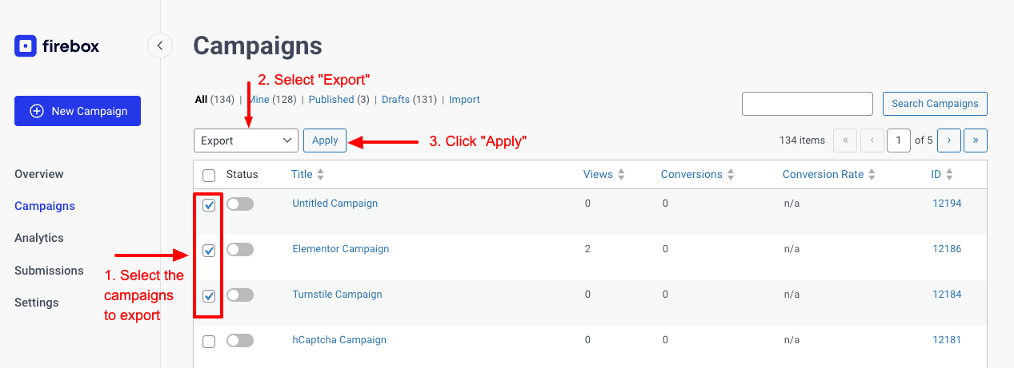The image size is (1014, 368).
Task: Enable the hCaptcha Campaign status switch
Action: click(240, 341)
